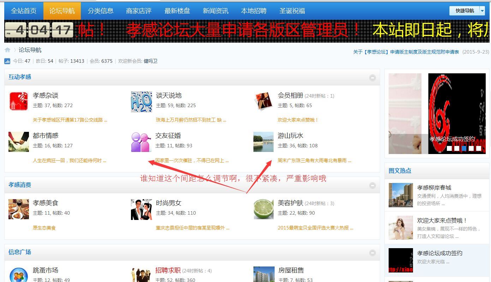Open latest post 关于孝感城区开通第17路公交线路
Screen dimensions: 491x282
70,120
